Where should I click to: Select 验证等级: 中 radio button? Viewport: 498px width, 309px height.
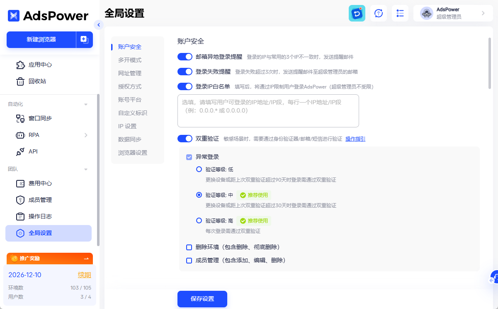199,195
